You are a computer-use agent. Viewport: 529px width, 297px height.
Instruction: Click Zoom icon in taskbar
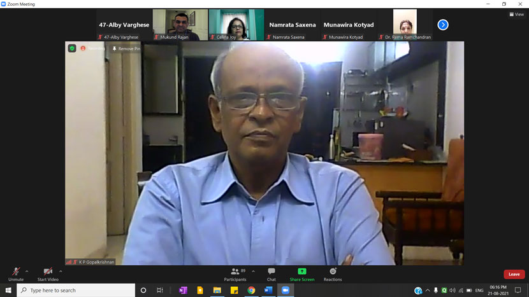286,290
